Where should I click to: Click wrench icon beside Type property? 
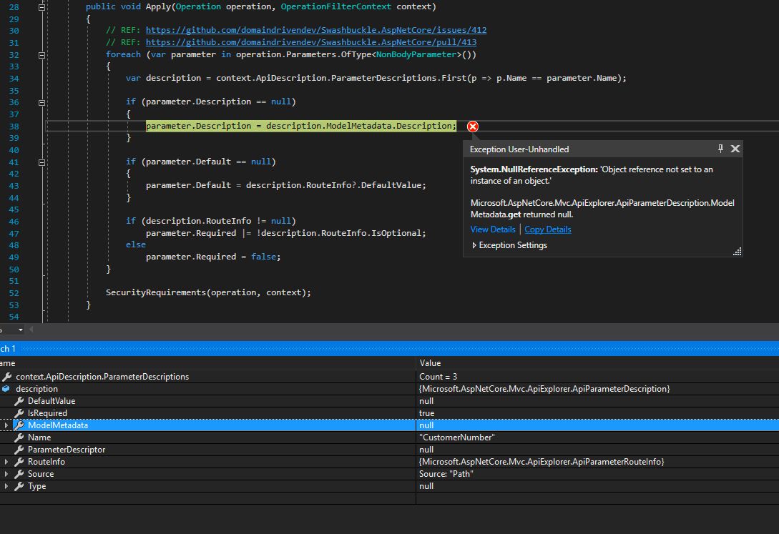pyautogui.click(x=19, y=486)
